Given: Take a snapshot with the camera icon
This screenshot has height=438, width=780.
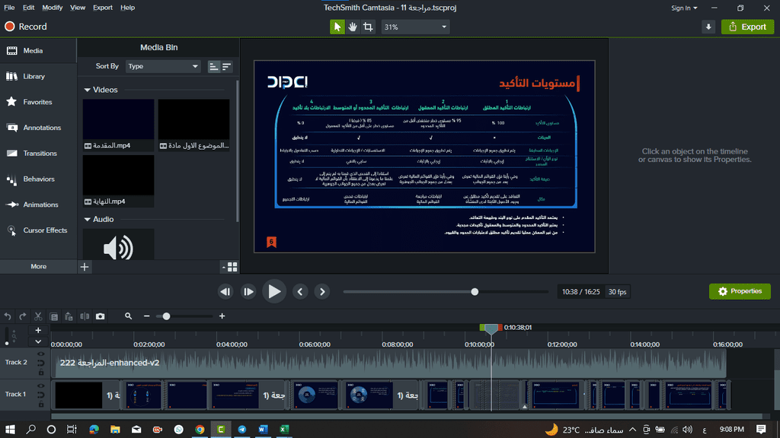Looking at the screenshot, I should pos(100,316).
